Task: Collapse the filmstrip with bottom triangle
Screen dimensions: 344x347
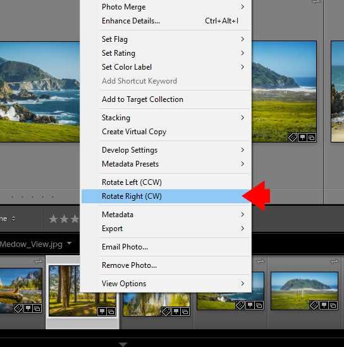Action: 123,344
